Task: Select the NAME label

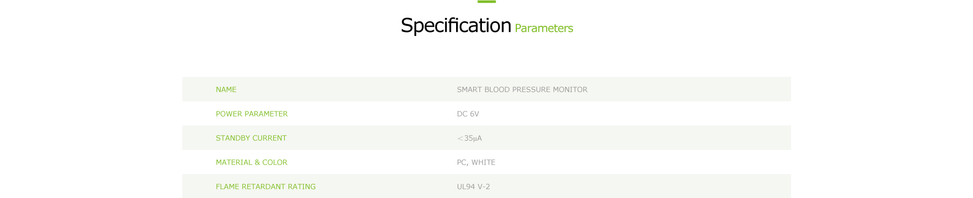Action: point(226,90)
